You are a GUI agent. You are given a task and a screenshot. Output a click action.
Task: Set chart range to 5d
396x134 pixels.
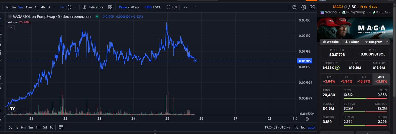click(45, 127)
